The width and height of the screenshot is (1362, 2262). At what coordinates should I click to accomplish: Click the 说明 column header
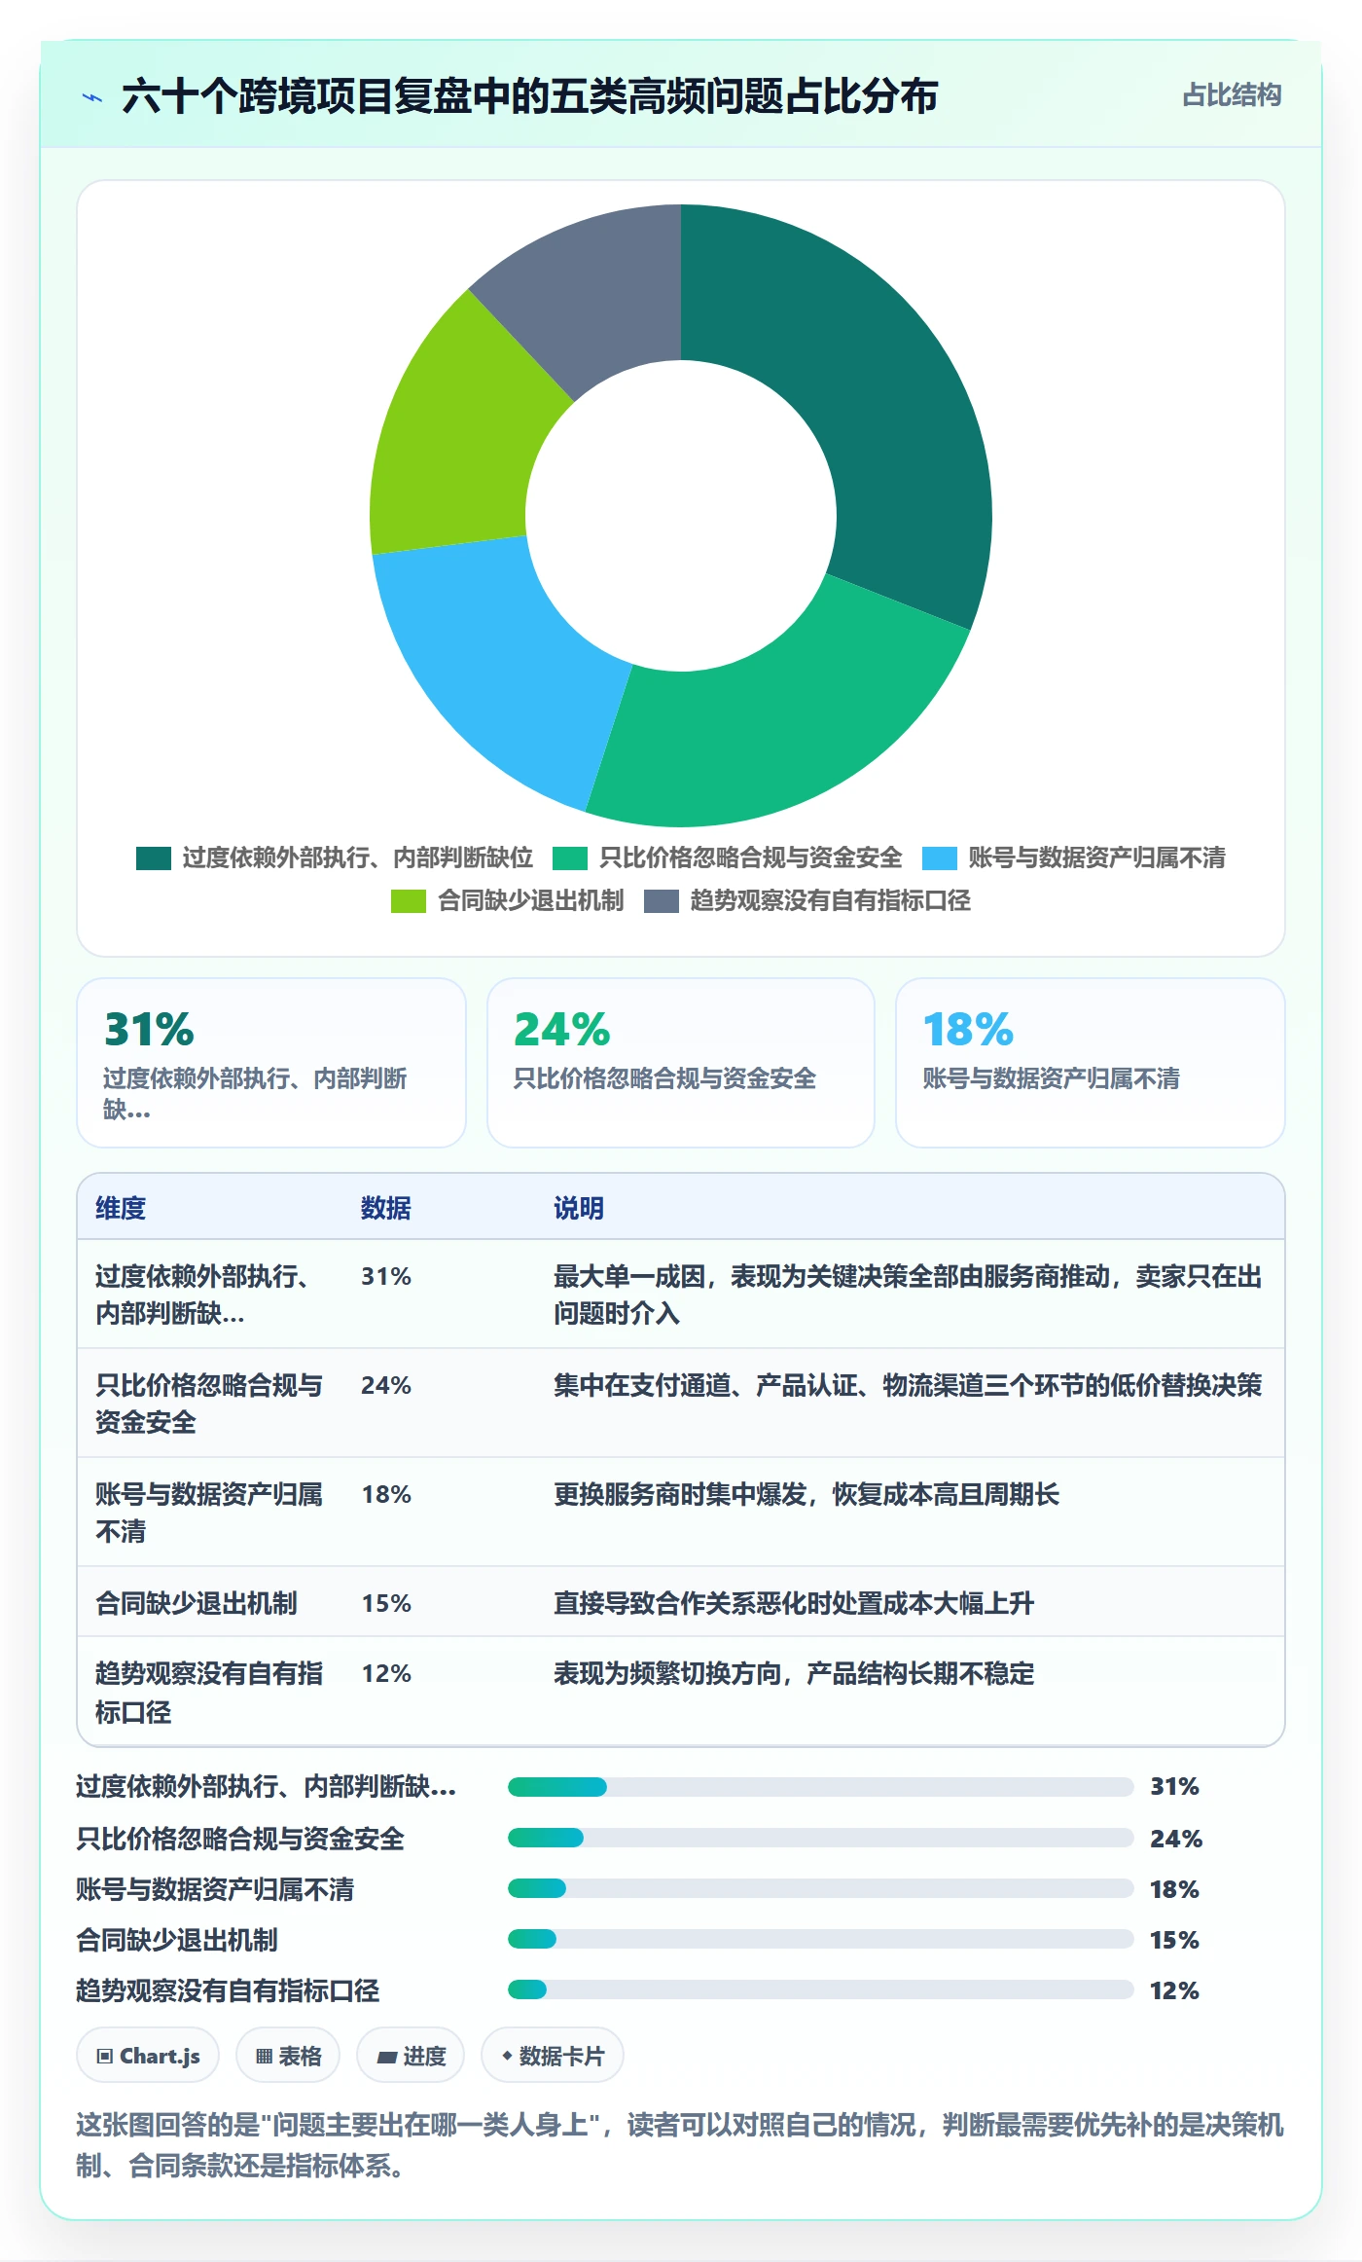pos(579,1208)
